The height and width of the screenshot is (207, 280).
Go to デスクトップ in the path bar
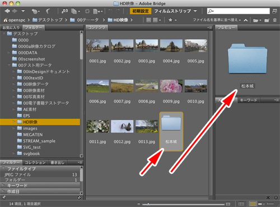pyautogui.click(x=48, y=20)
